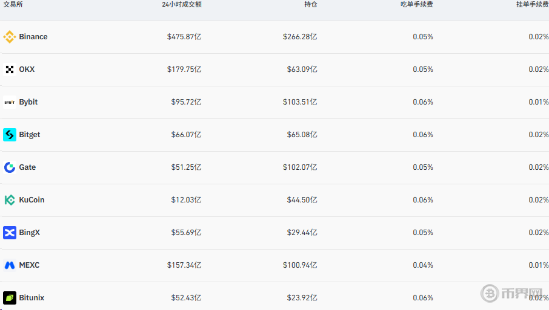The width and height of the screenshot is (549, 310).
Task: Select Gate taker fee 0.05%
Action: click(423, 167)
